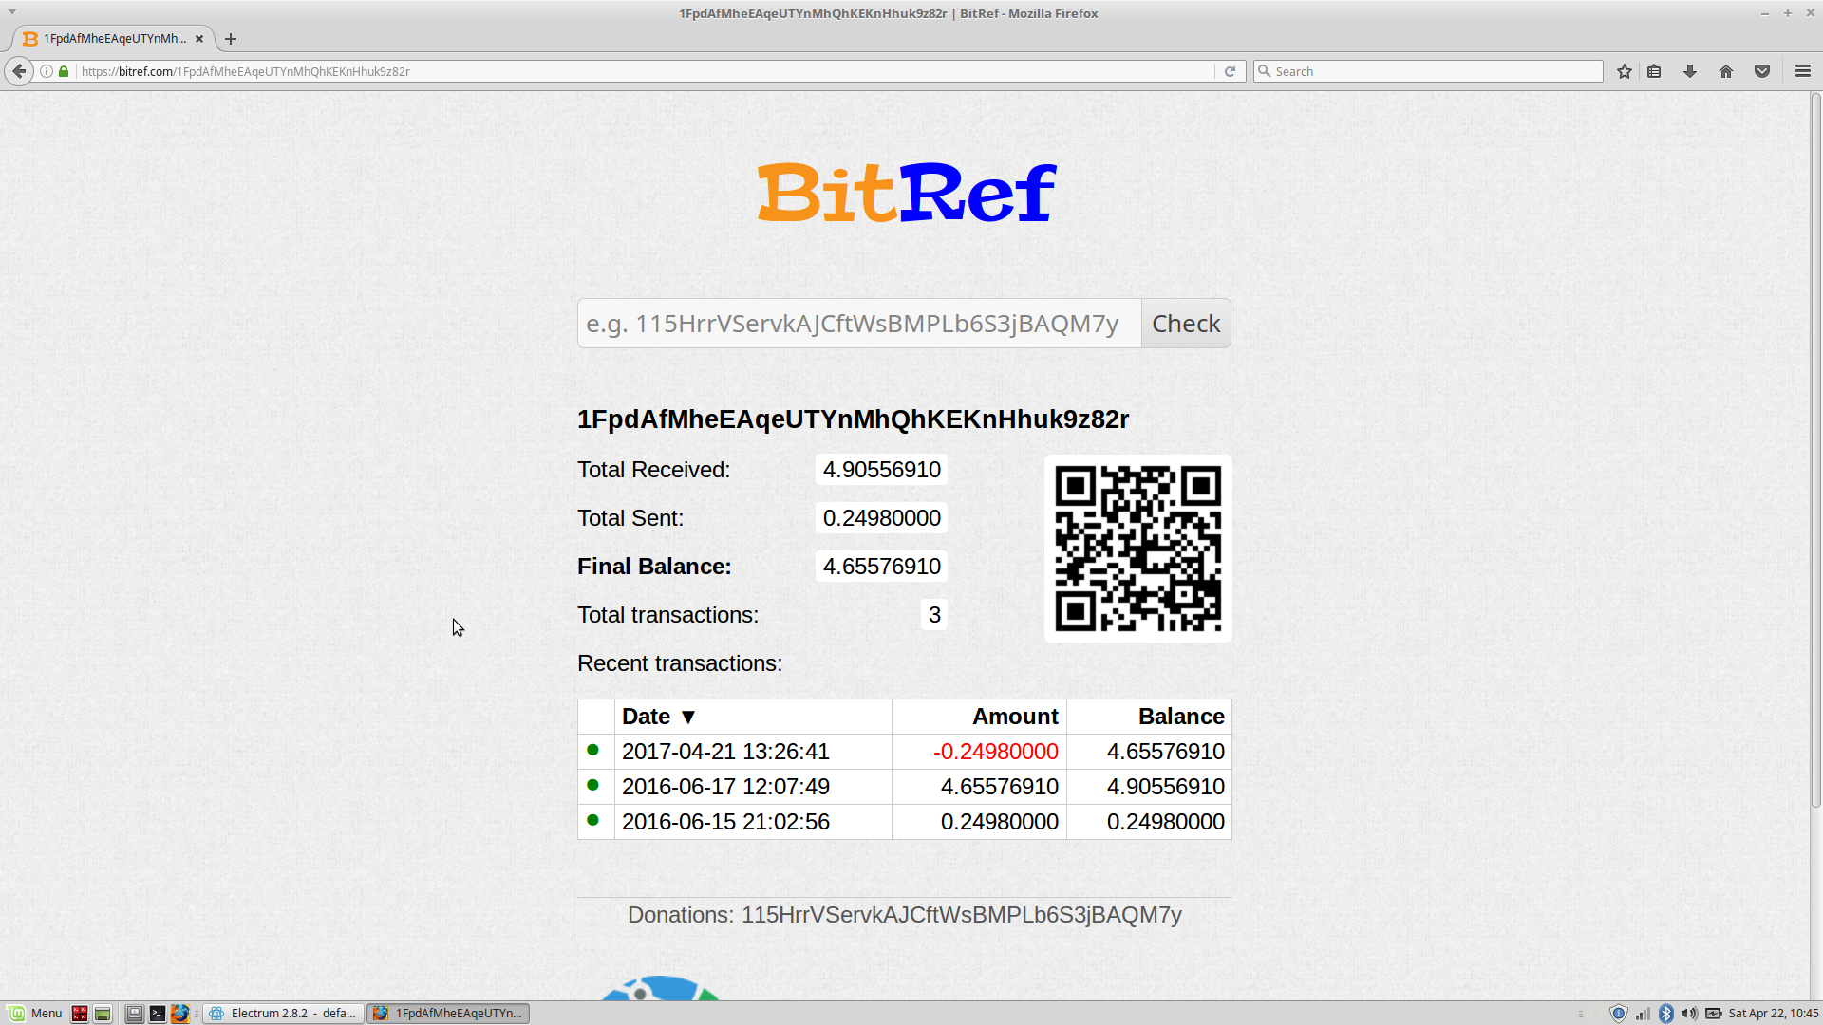Open Bluetooth tray icon
Image resolution: width=1823 pixels, height=1025 pixels.
click(x=1666, y=1014)
